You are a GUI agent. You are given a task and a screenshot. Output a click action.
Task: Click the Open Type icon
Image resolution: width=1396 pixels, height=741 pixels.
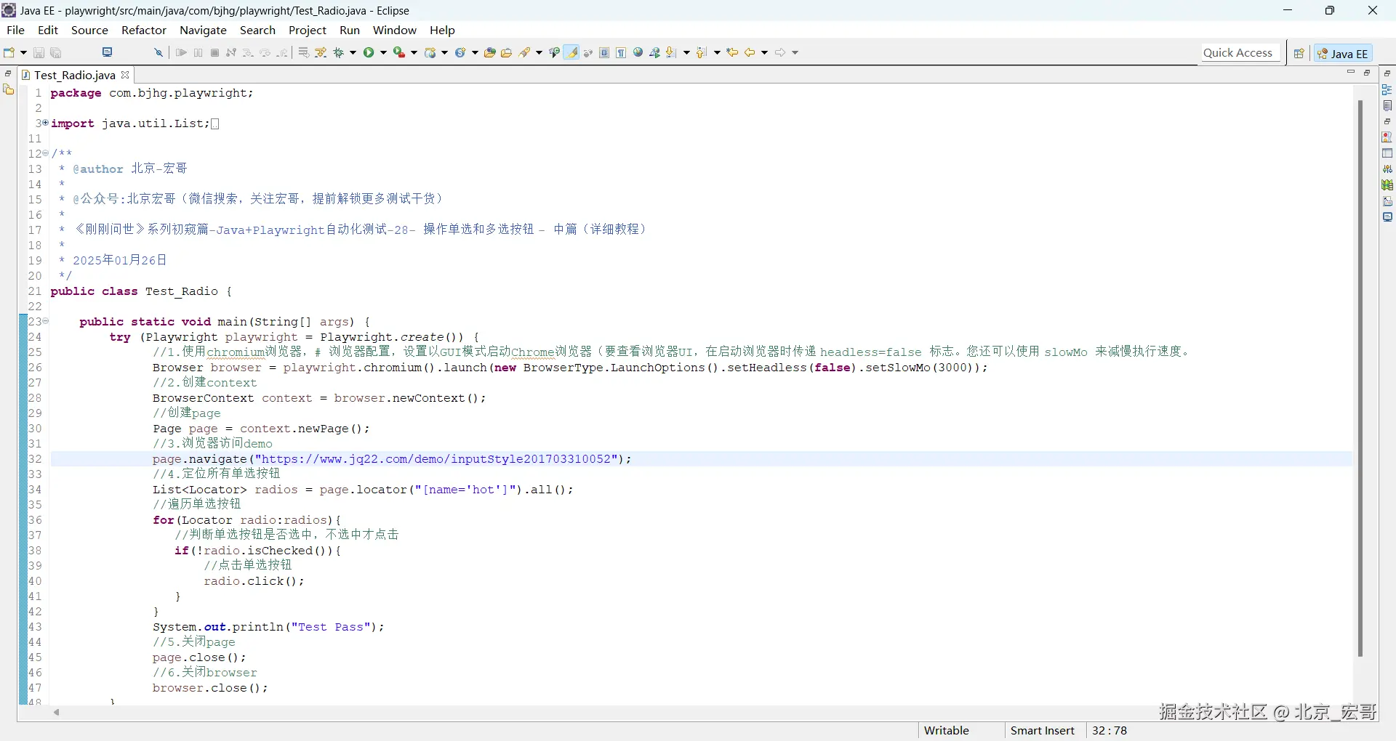490,52
